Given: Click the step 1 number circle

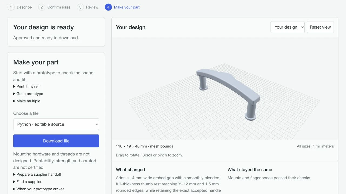Looking at the screenshot, I should (11, 7).
